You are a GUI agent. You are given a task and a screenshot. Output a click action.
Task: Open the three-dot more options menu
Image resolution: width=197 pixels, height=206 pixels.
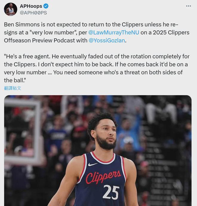pyautogui.click(x=188, y=6)
